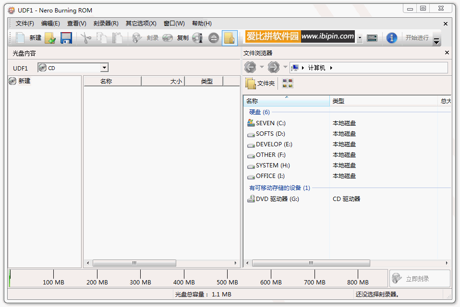This screenshot has height=307, width=460.
Task: Close the 文件浏览器 panel
Action: point(447,53)
